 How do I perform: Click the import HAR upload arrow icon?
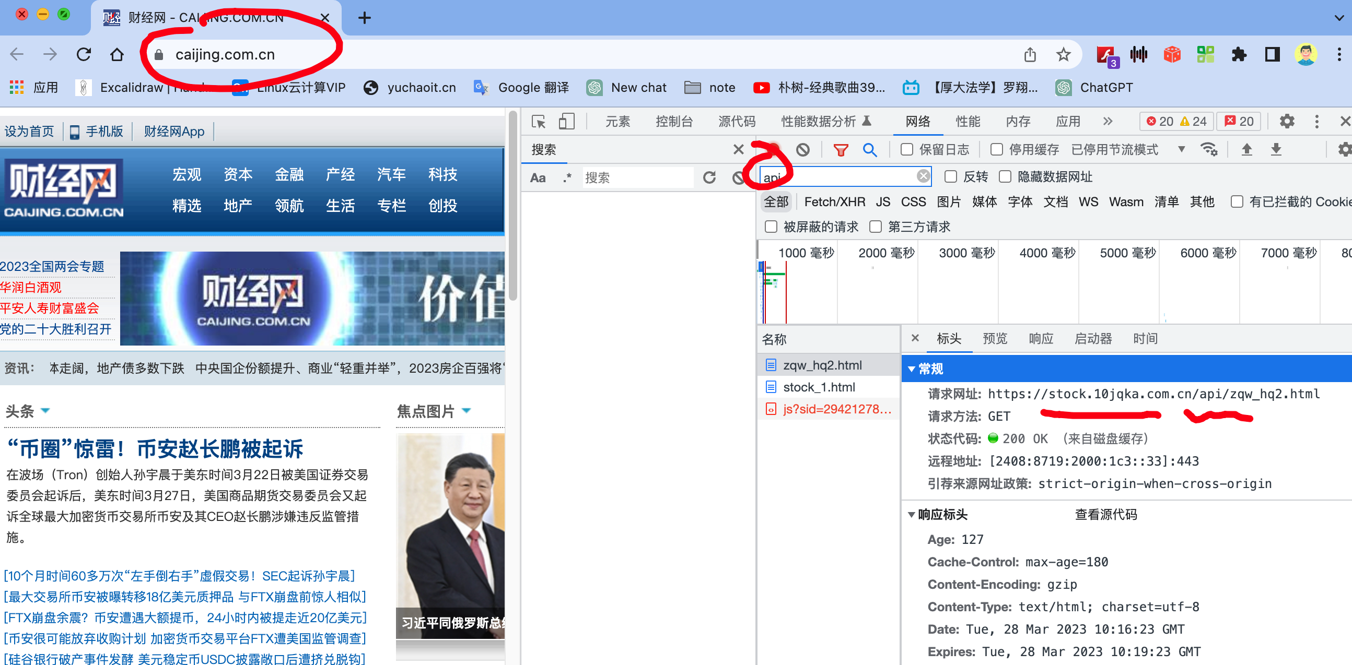pos(1246,150)
